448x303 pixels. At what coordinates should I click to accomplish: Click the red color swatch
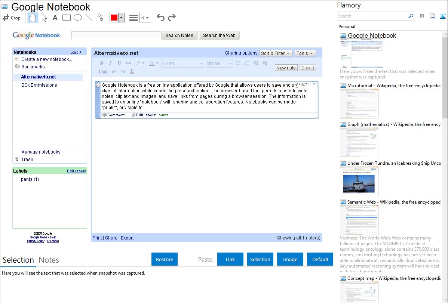point(114,18)
